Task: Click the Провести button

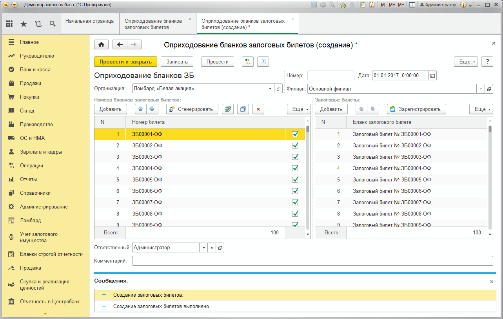Action: pyautogui.click(x=218, y=62)
